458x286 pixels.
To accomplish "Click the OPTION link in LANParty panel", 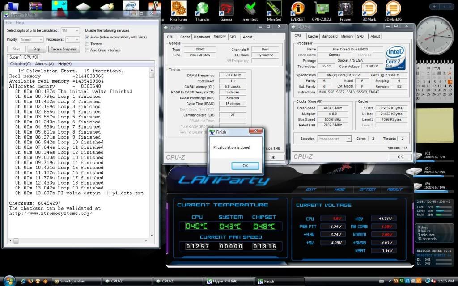I will (367, 189).
